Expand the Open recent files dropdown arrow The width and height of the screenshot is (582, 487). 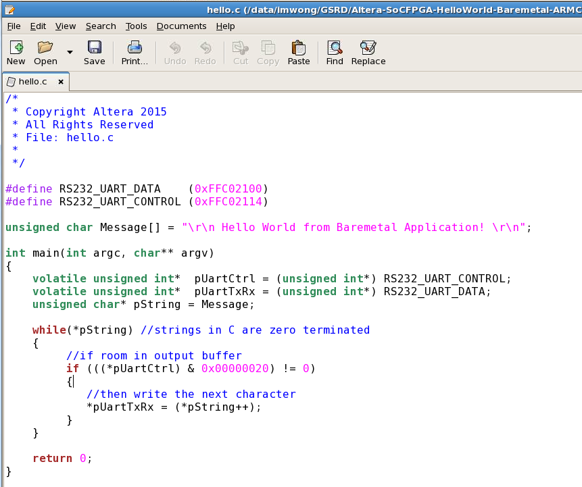coord(70,51)
